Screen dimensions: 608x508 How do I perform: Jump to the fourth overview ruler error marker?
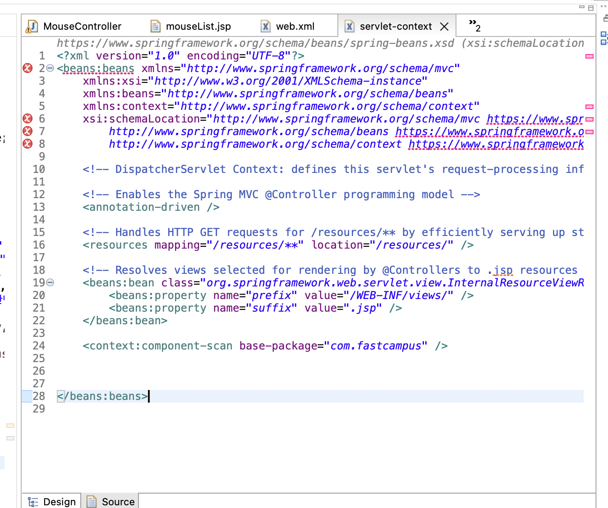click(589, 132)
